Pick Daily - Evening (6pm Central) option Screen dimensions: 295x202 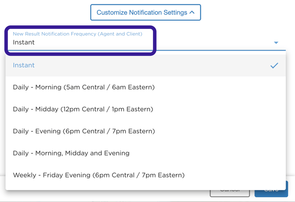[x=84, y=131]
